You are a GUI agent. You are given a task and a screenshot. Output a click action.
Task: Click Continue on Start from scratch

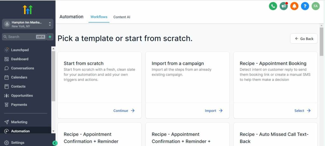click(124, 111)
